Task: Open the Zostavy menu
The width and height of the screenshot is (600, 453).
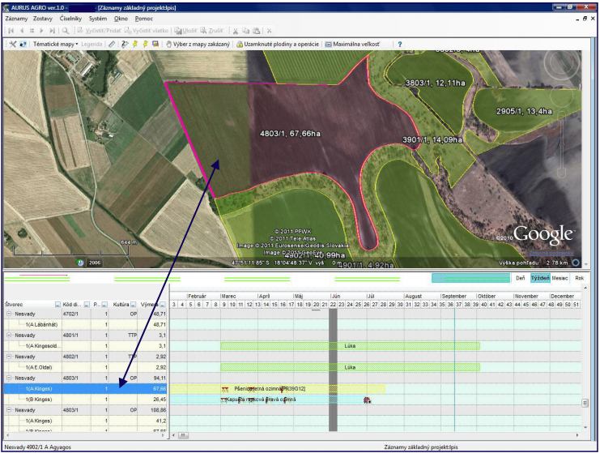Action: tap(43, 19)
